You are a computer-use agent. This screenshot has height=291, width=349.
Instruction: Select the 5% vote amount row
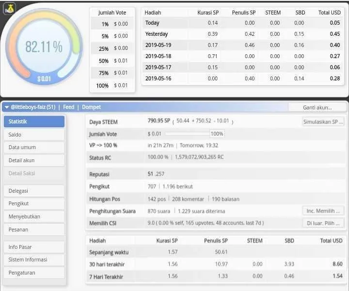click(x=112, y=36)
